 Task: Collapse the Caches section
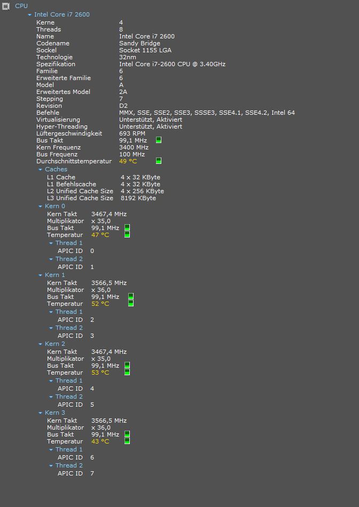41,169
